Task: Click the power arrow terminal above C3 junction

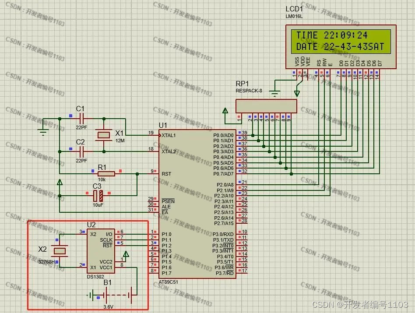Action: click(x=60, y=182)
